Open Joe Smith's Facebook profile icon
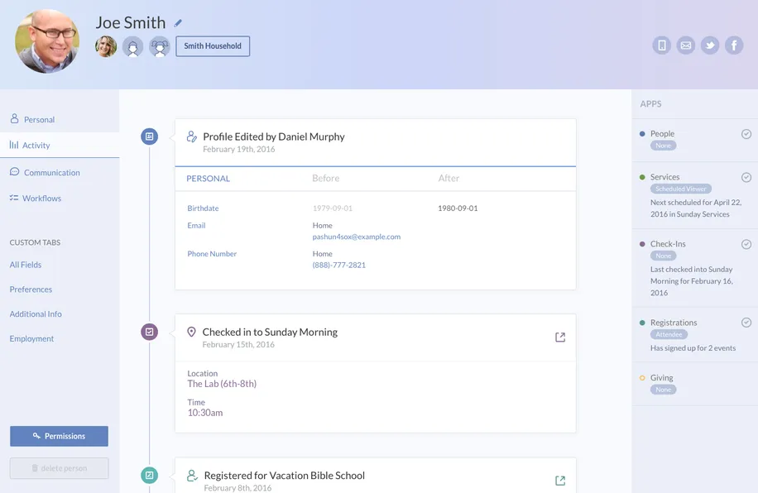 coord(734,45)
